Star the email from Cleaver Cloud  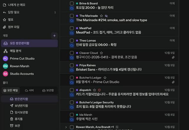tap(101, 53)
